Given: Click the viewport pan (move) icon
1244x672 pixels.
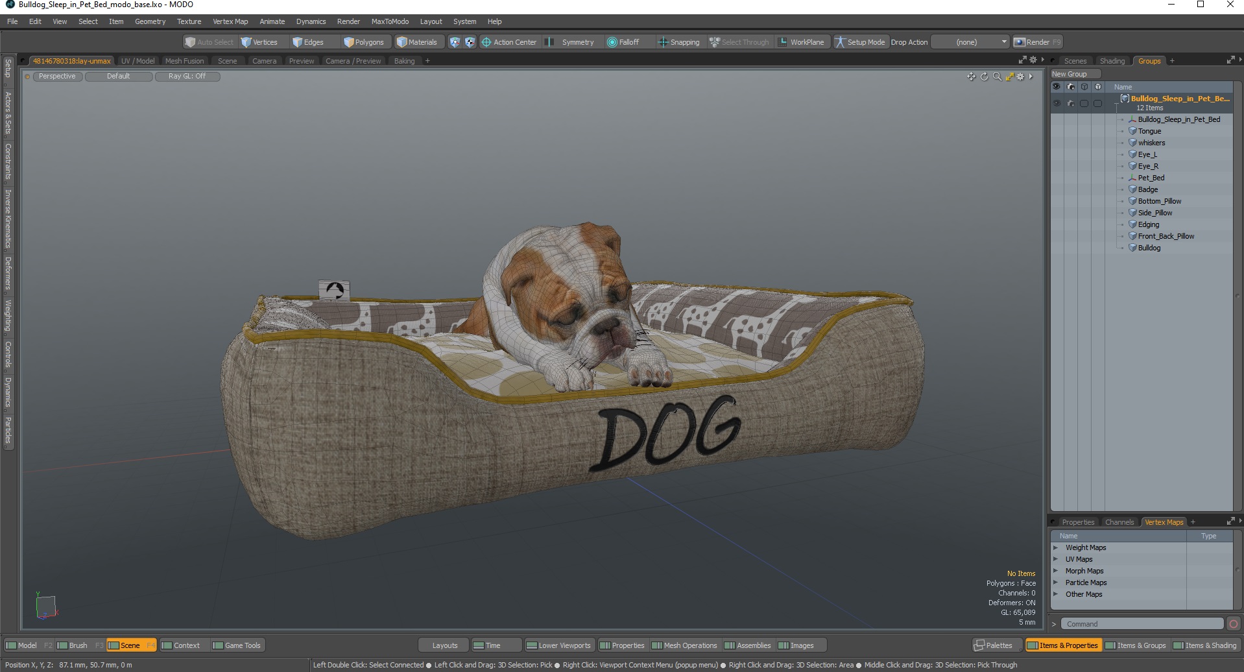Looking at the screenshot, I should click(971, 77).
